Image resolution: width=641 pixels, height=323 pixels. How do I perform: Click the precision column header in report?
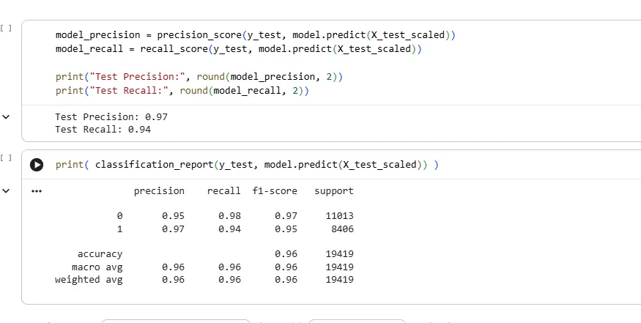159,191
